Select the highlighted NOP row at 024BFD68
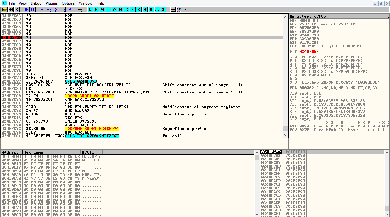This screenshot has width=390, height=217. [x=142, y=38]
